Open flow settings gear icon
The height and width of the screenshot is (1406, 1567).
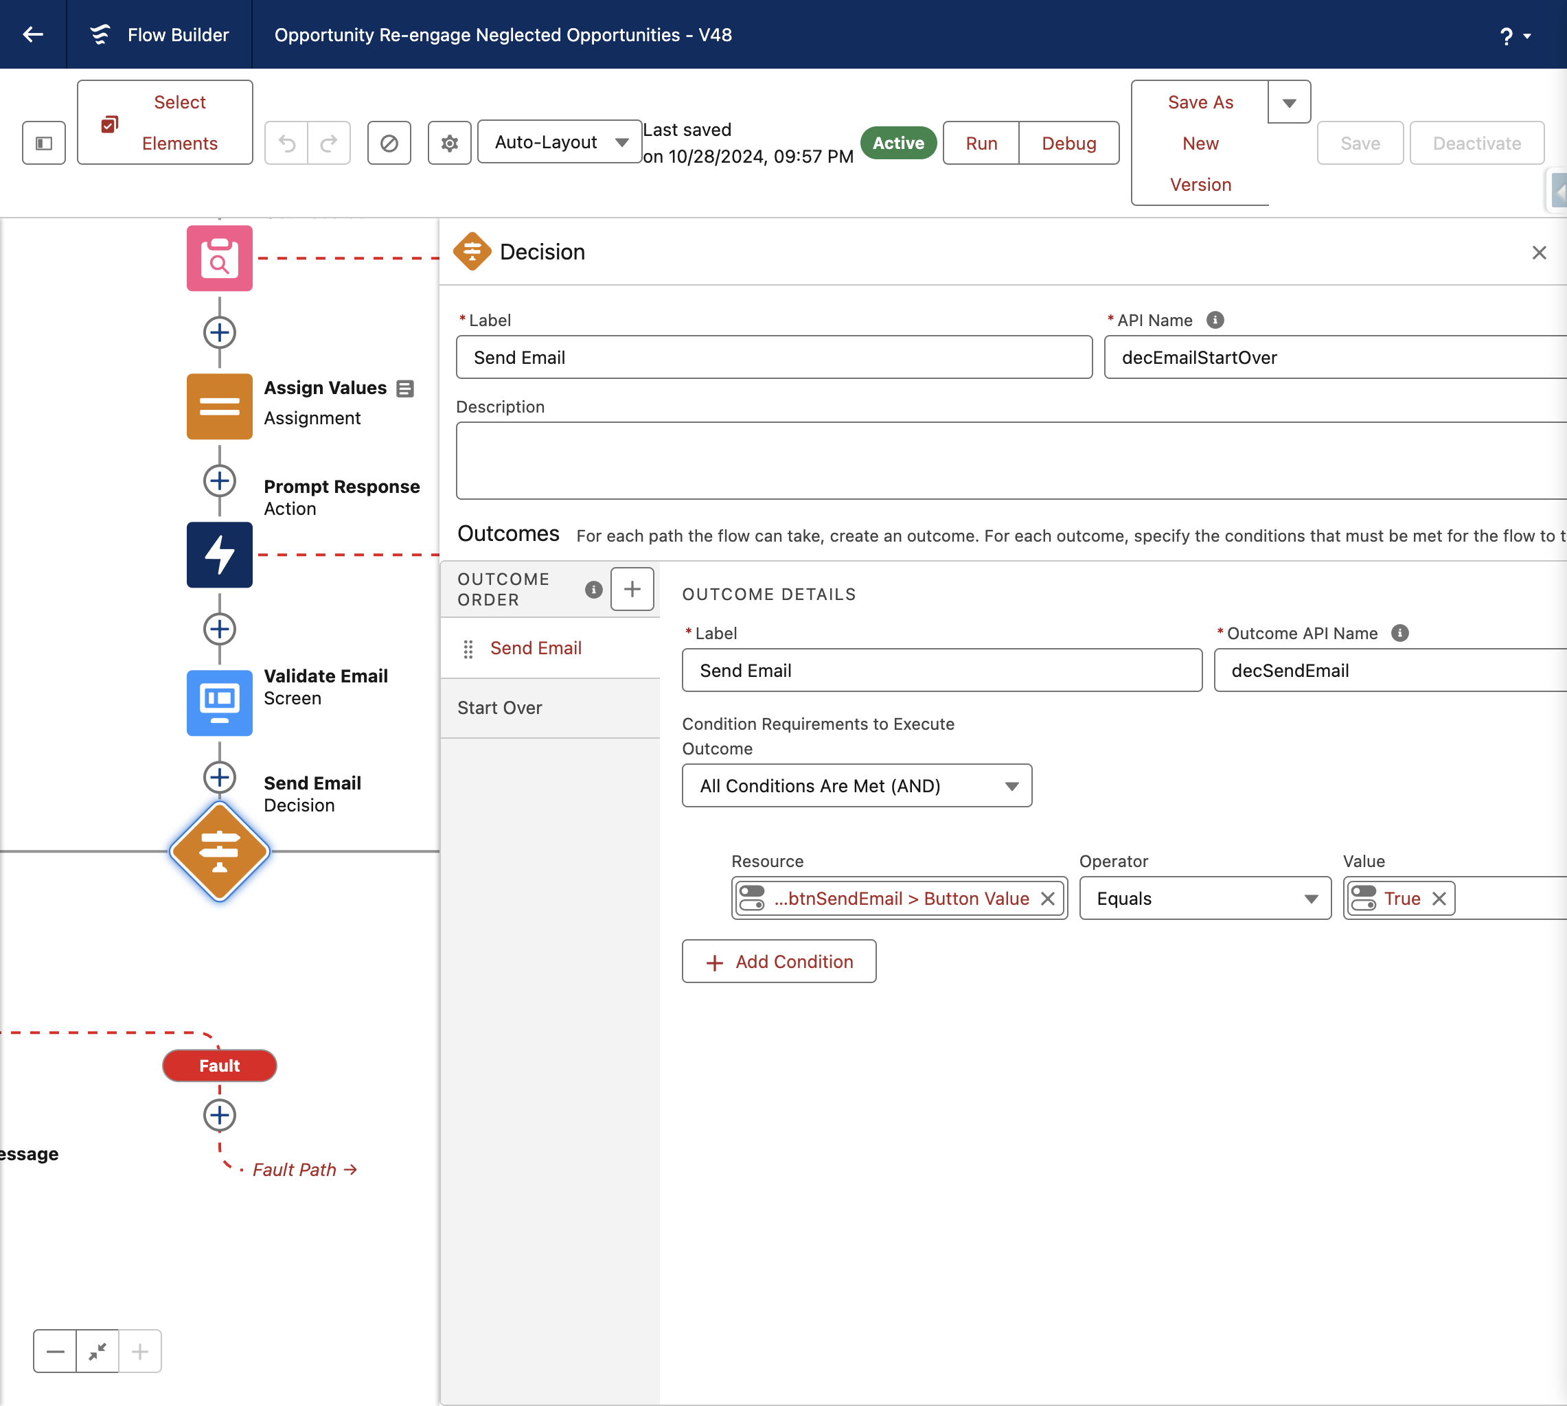(x=450, y=143)
